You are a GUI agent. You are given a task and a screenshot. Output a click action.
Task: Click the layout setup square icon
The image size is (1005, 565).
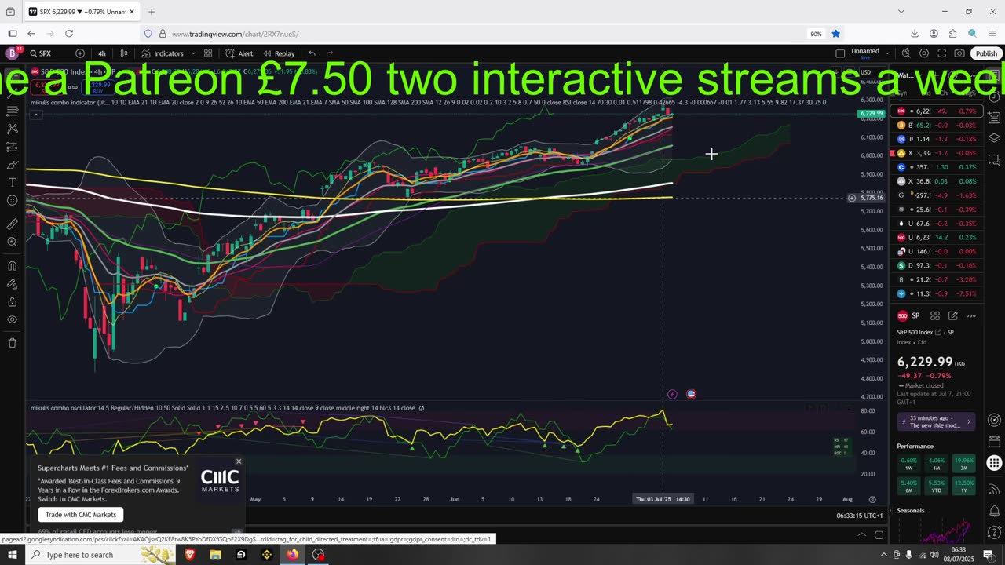click(840, 53)
